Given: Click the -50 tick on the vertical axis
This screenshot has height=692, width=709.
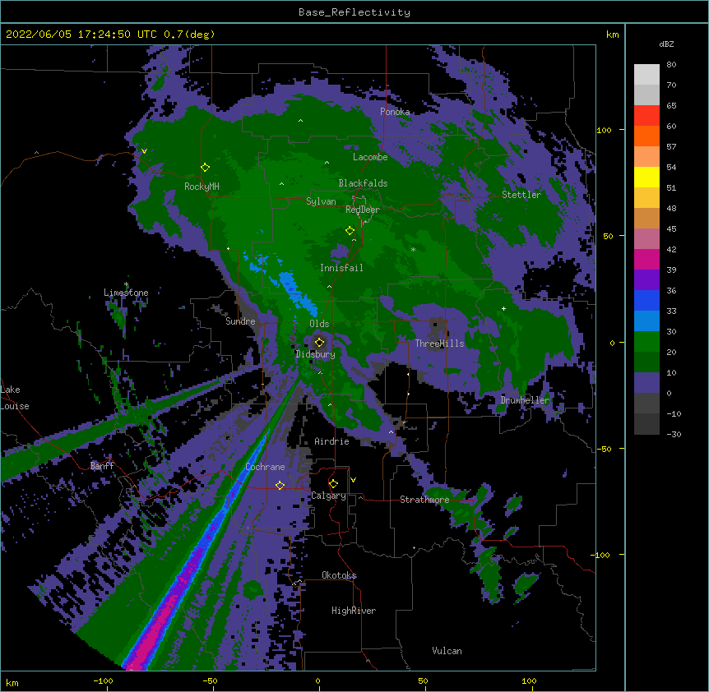Looking at the screenshot, I should [x=604, y=449].
